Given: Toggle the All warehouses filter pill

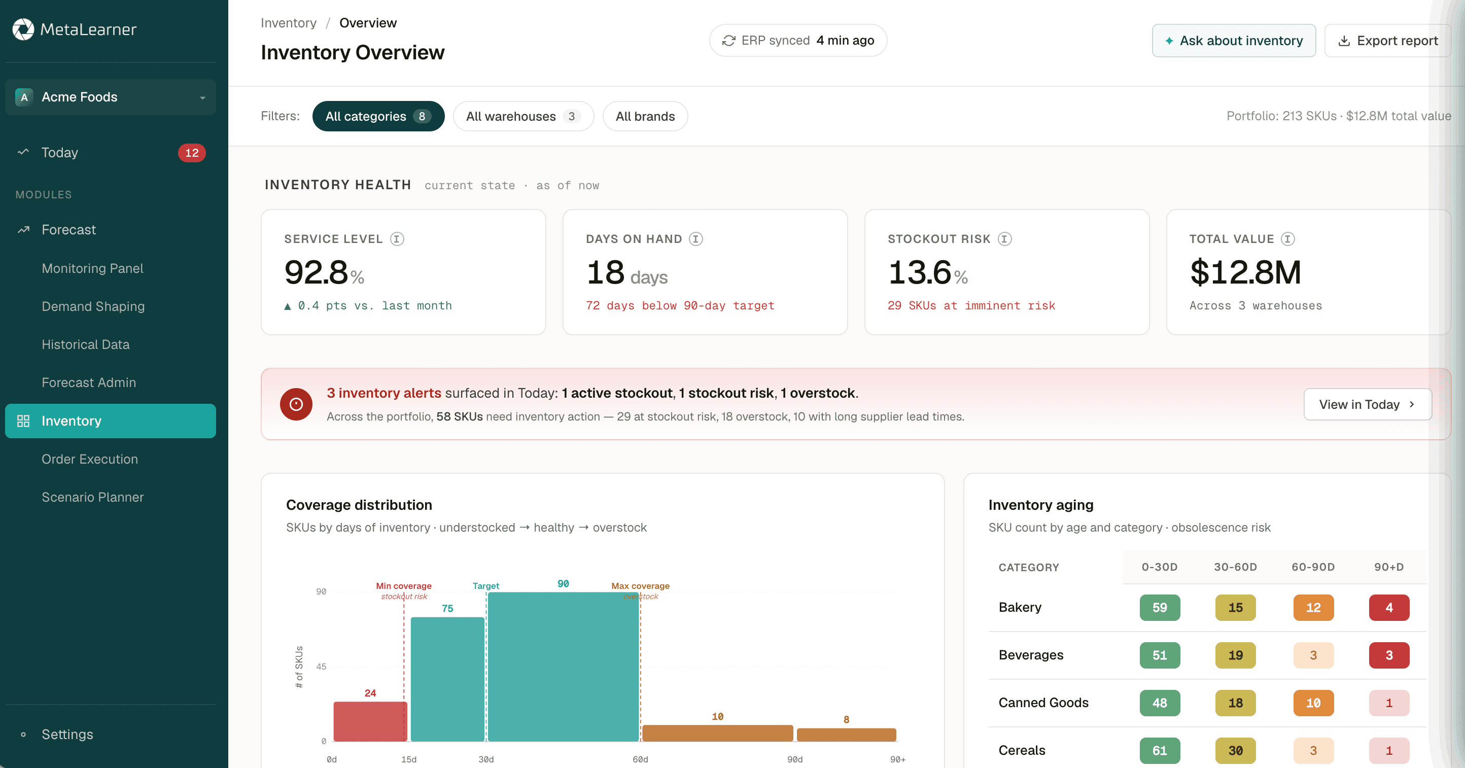Looking at the screenshot, I should pos(523,116).
